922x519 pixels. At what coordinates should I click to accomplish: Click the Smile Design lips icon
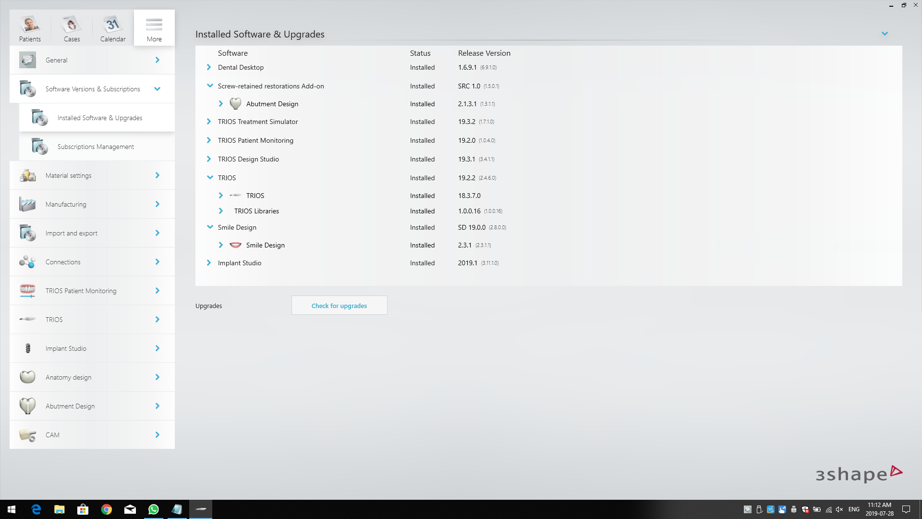coord(235,245)
